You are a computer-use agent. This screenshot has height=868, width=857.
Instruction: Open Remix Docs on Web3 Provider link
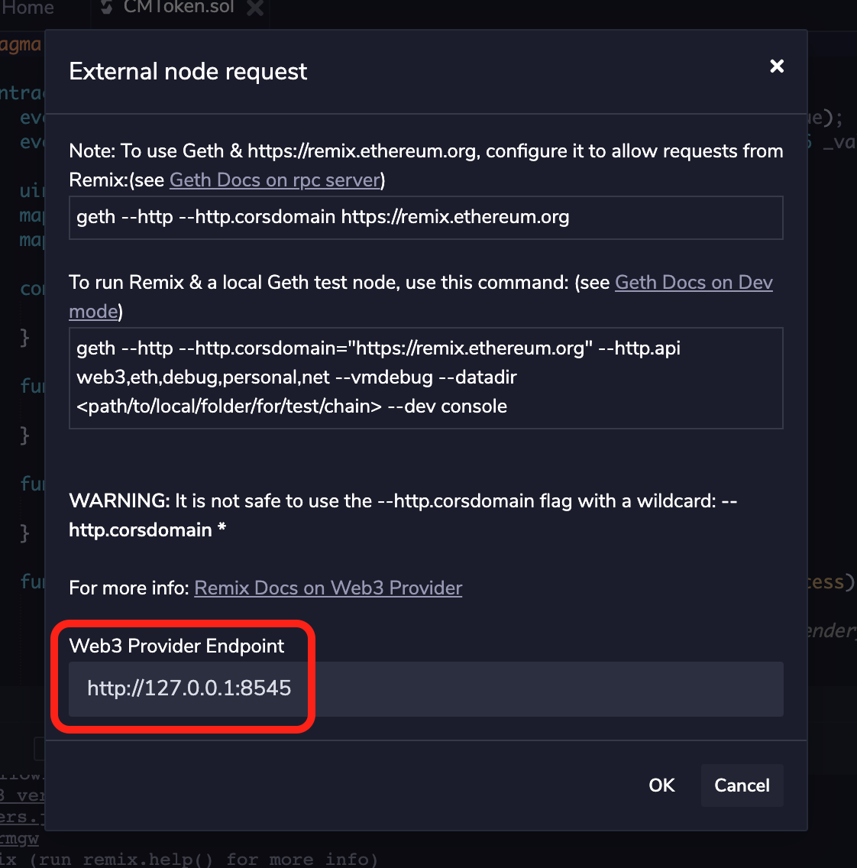[328, 588]
